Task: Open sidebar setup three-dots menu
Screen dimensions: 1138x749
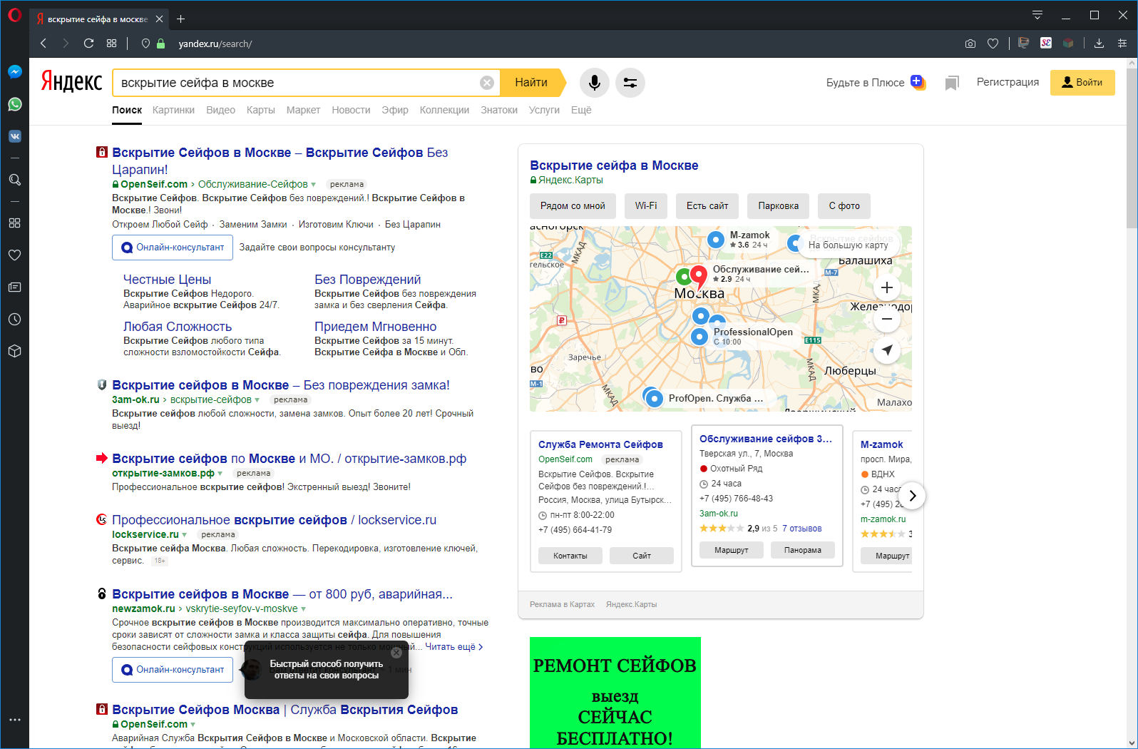Action: [14, 720]
